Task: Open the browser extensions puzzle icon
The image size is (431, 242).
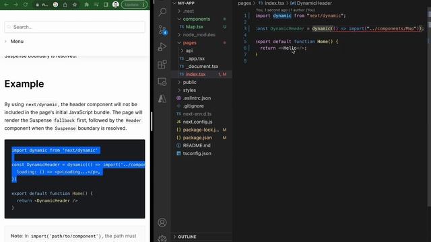Action: point(87,5)
